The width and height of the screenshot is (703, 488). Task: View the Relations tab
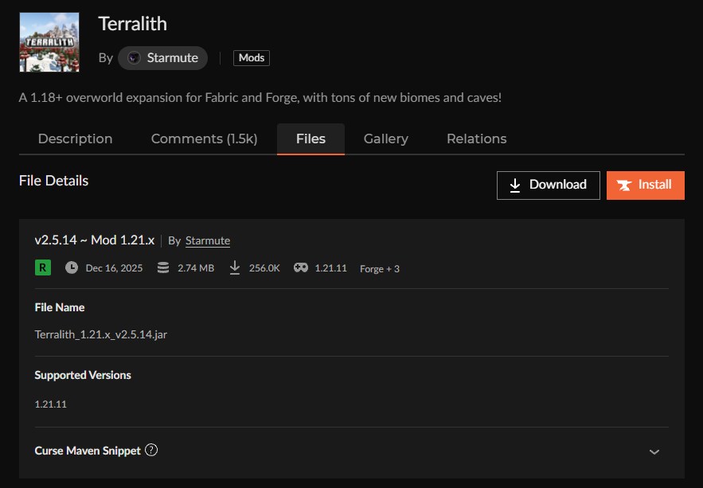tap(477, 139)
